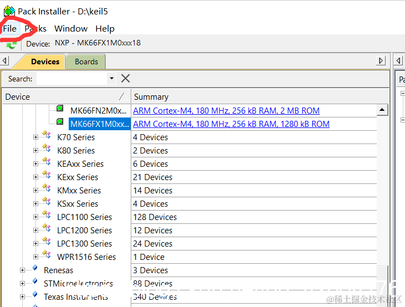
Task: Click the green refresh icon in toolbar
Action: click(x=12, y=45)
